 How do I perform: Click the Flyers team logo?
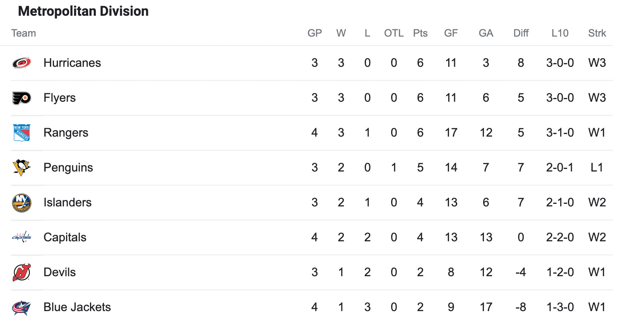(22, 98)
